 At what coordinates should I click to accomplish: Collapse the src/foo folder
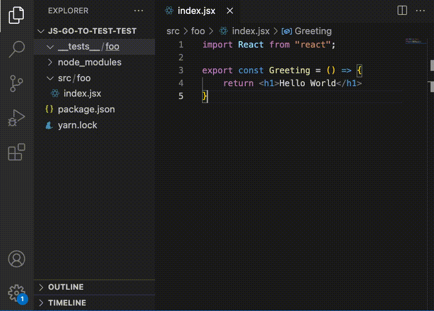[x=50, y=78]
